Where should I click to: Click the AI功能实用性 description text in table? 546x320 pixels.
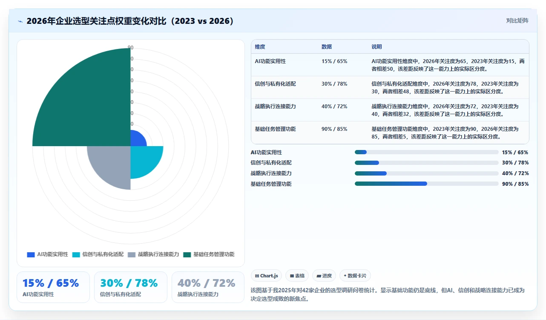click(x=448, y=65)
